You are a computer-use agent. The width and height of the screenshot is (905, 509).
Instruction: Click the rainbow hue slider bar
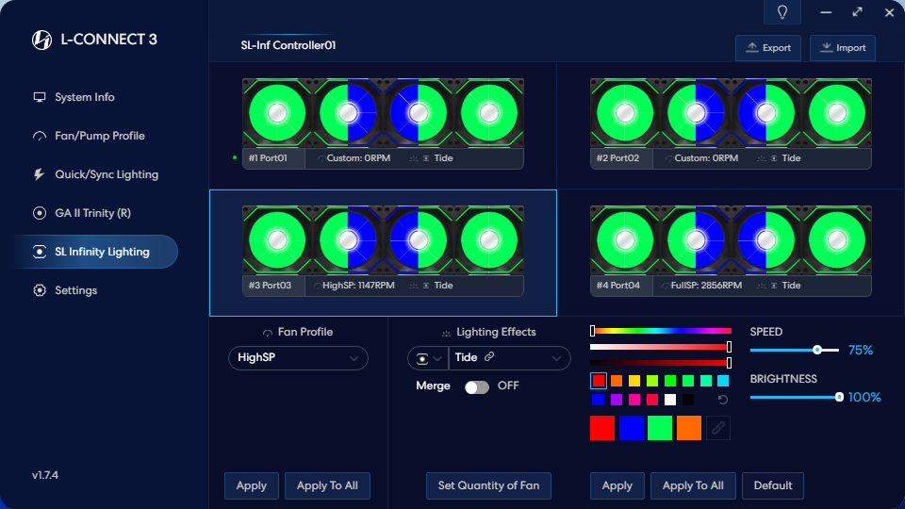[661, 331]
